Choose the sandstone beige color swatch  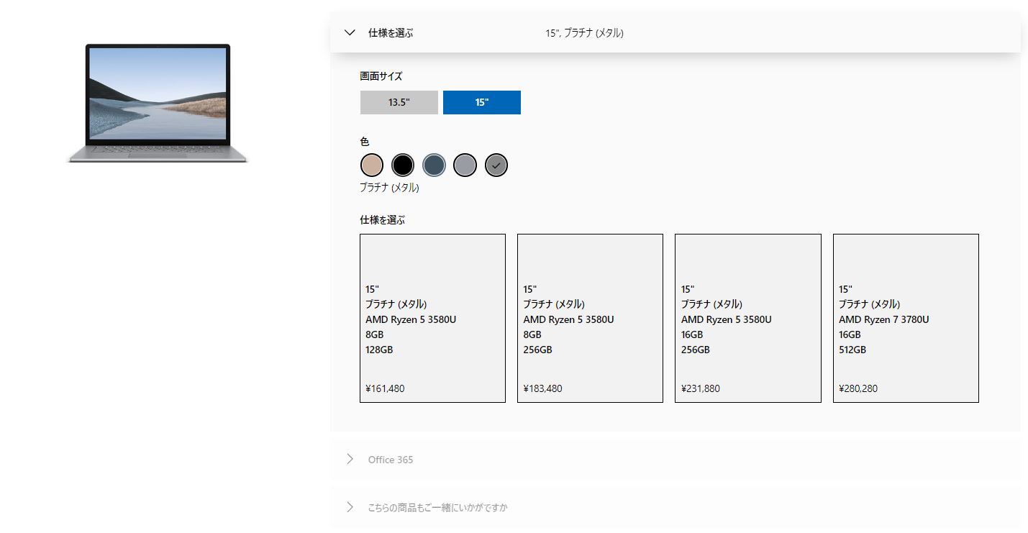372,165
